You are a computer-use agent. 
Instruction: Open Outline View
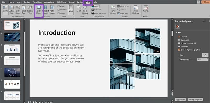click(x=12, y=10)
